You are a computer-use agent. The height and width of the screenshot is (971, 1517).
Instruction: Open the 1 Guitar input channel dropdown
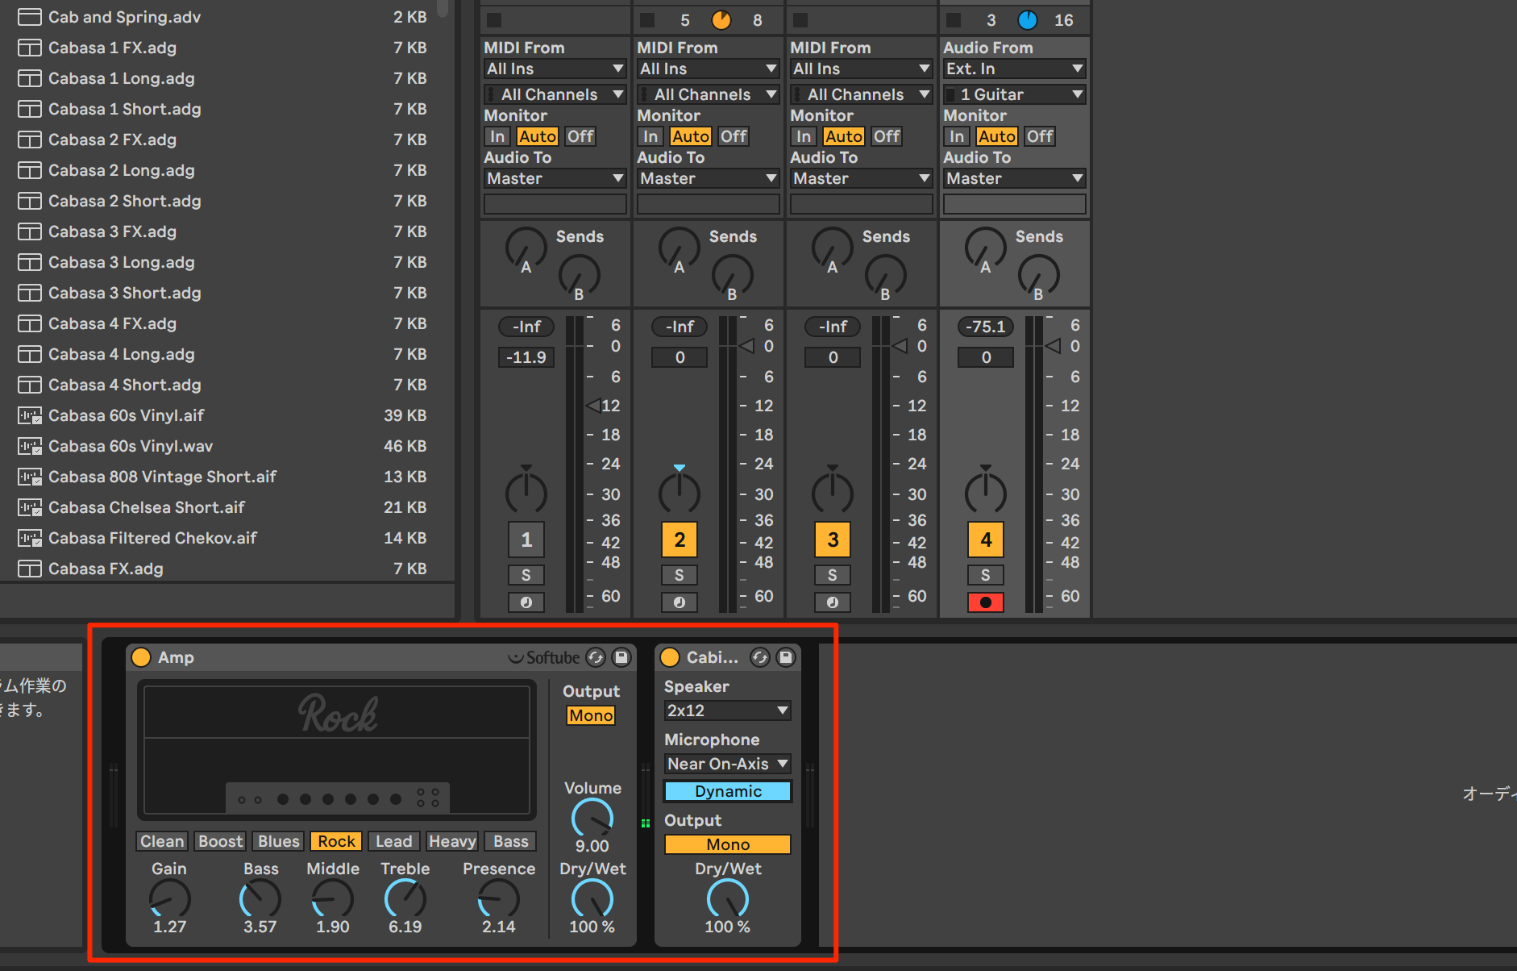(x=1015, y=94)
